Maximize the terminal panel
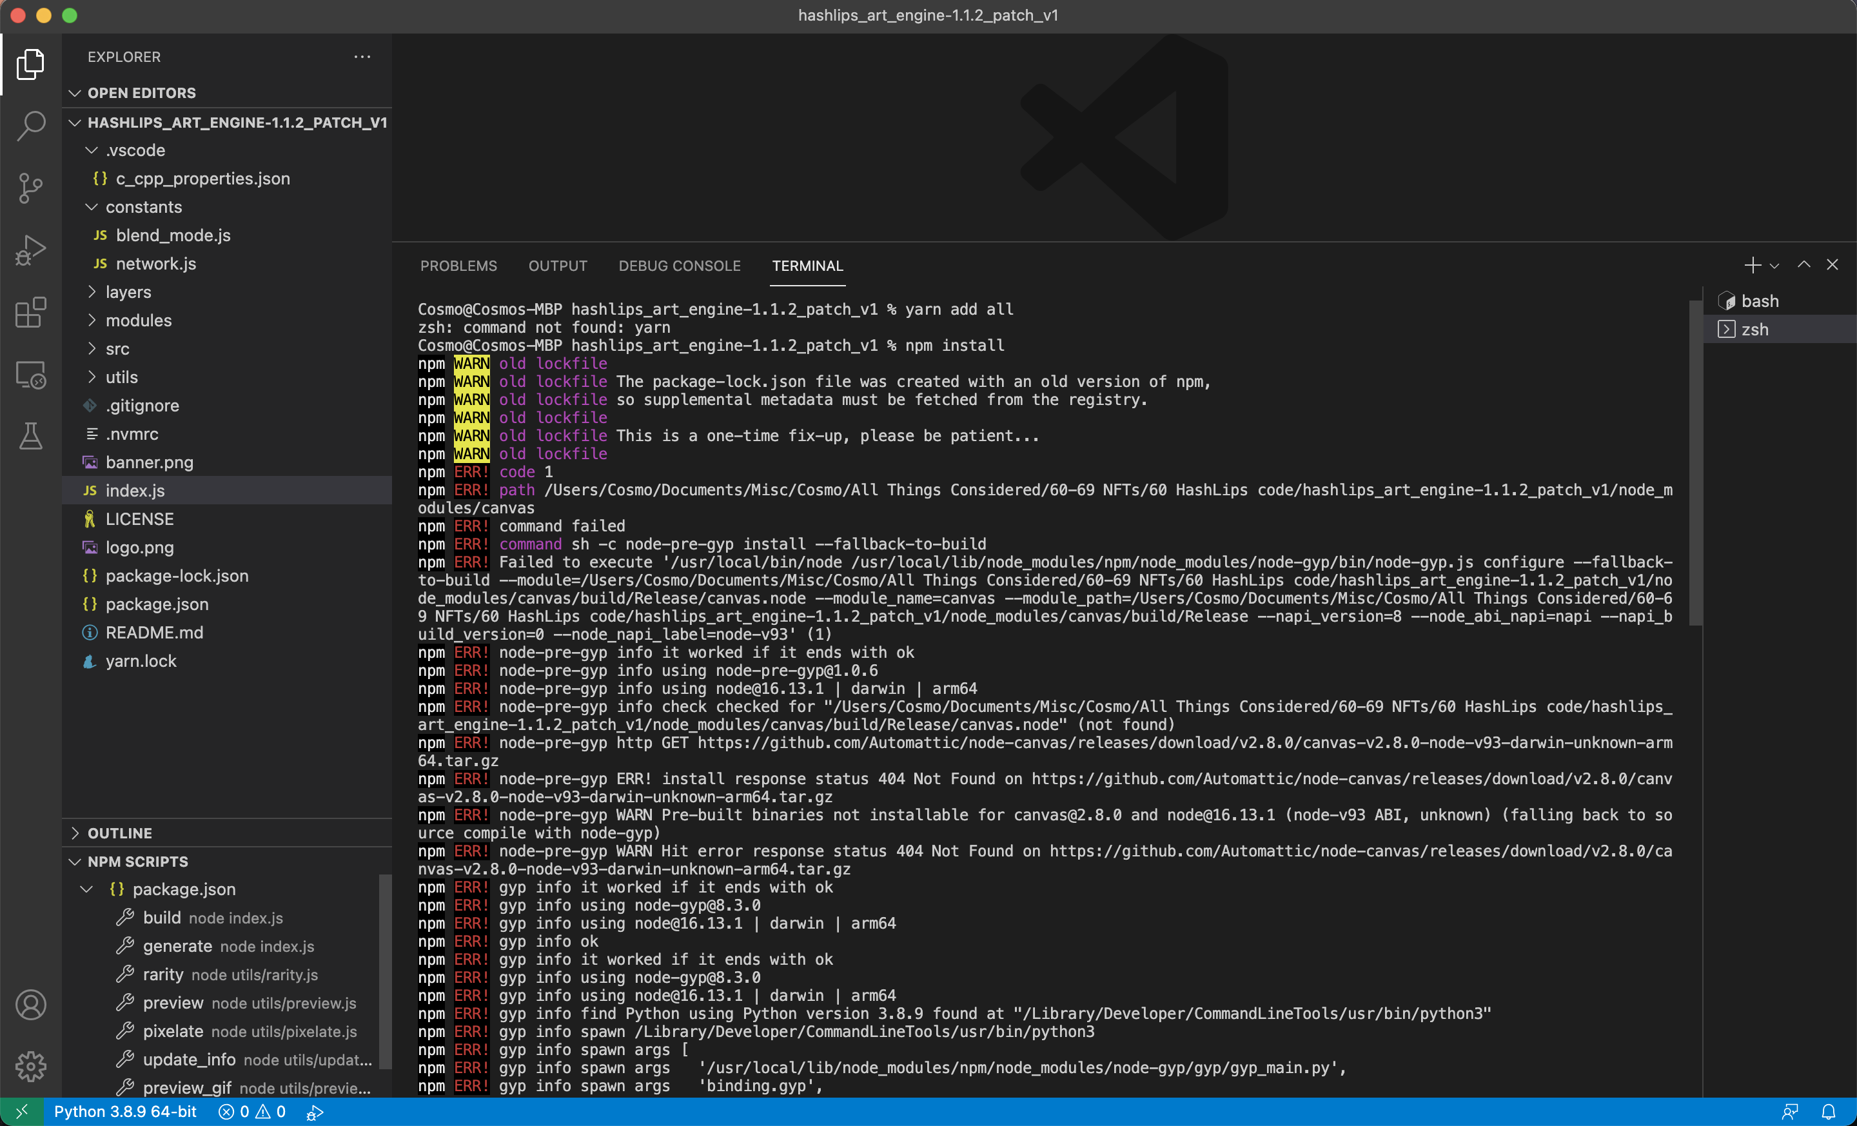The image size is (1857, 1126). click(1804, 264)
